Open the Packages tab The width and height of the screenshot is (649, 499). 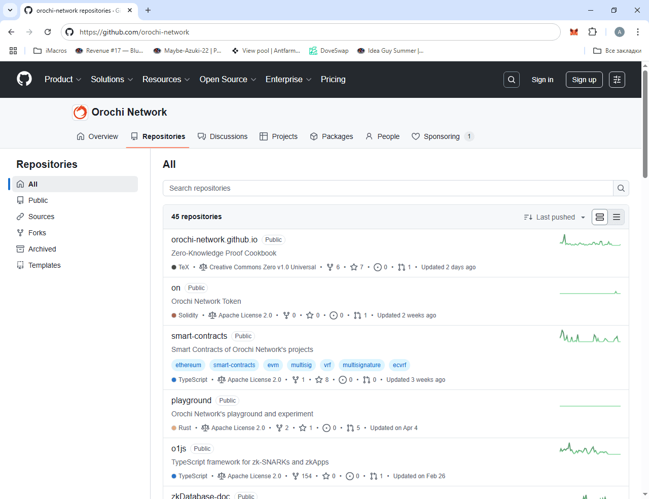(x=332, y=136)
